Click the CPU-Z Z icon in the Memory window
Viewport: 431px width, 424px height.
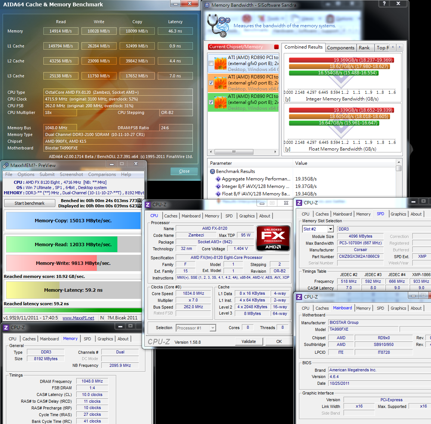coord(6,327)
